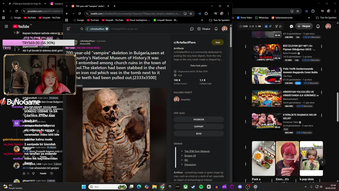This screenshot has height=191, width=339.
Task: Click the taskbar Ara search box
Action: [108, 187]
